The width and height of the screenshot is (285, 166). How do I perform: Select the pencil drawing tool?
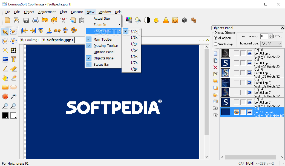click(5, 69)
